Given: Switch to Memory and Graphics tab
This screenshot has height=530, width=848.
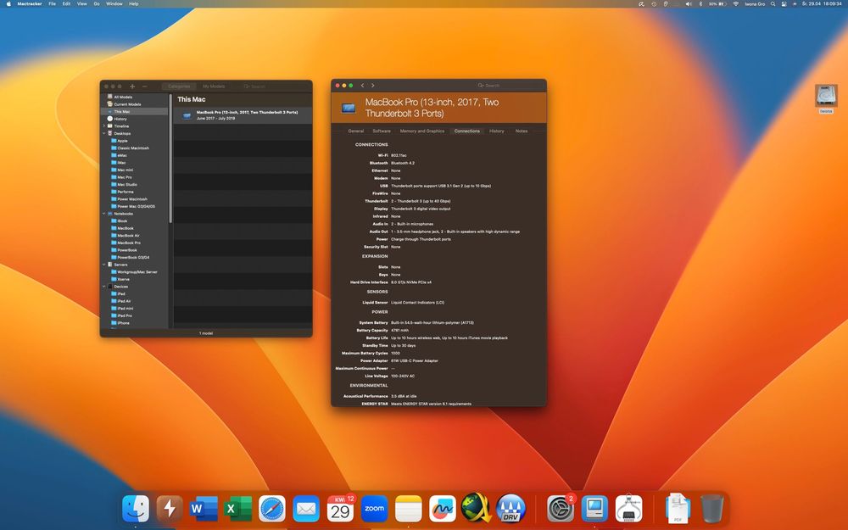Looking at the screenshot, I should click(421, 131).
